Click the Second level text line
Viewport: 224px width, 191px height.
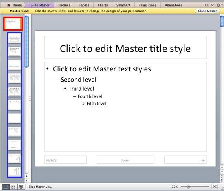79,80
